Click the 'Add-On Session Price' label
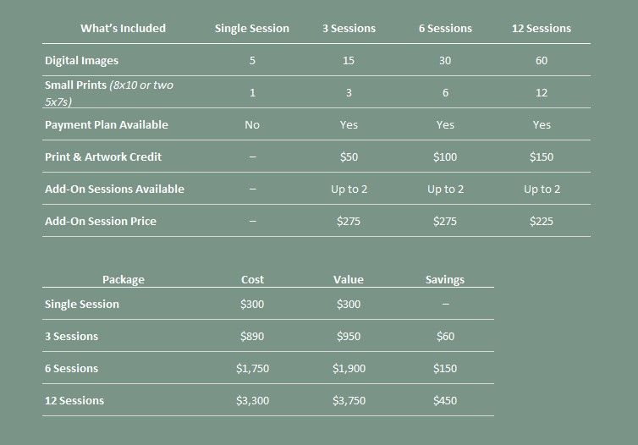The height and width of the screenshot is (445, 638). (101, 221)
